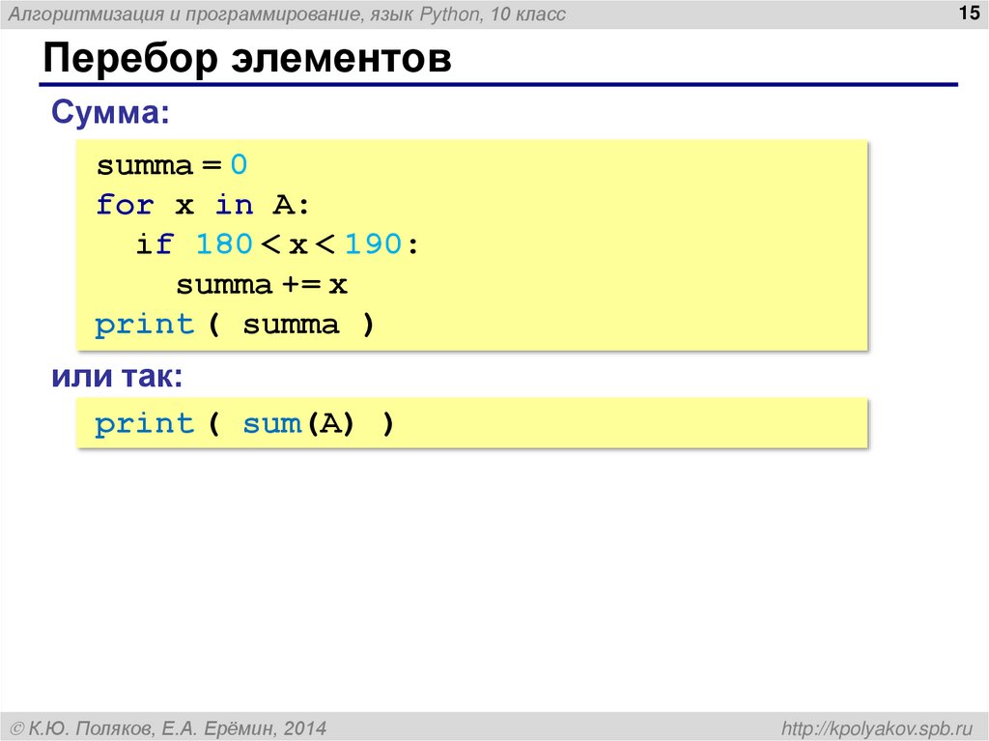This screenshot has height=741, width=989.
Task: Click the line 'print ( sum(A) )'
Action: (x=244, y=423)
